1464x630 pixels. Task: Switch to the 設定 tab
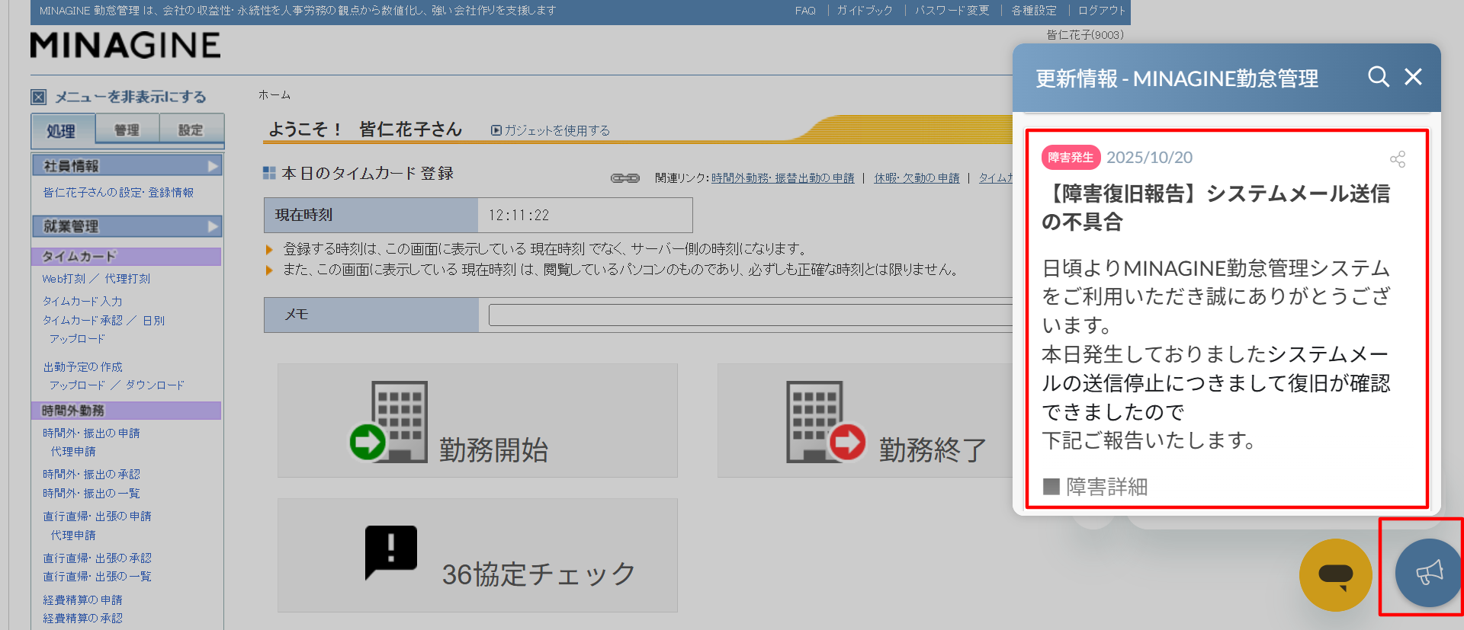(x=191, y=130)
